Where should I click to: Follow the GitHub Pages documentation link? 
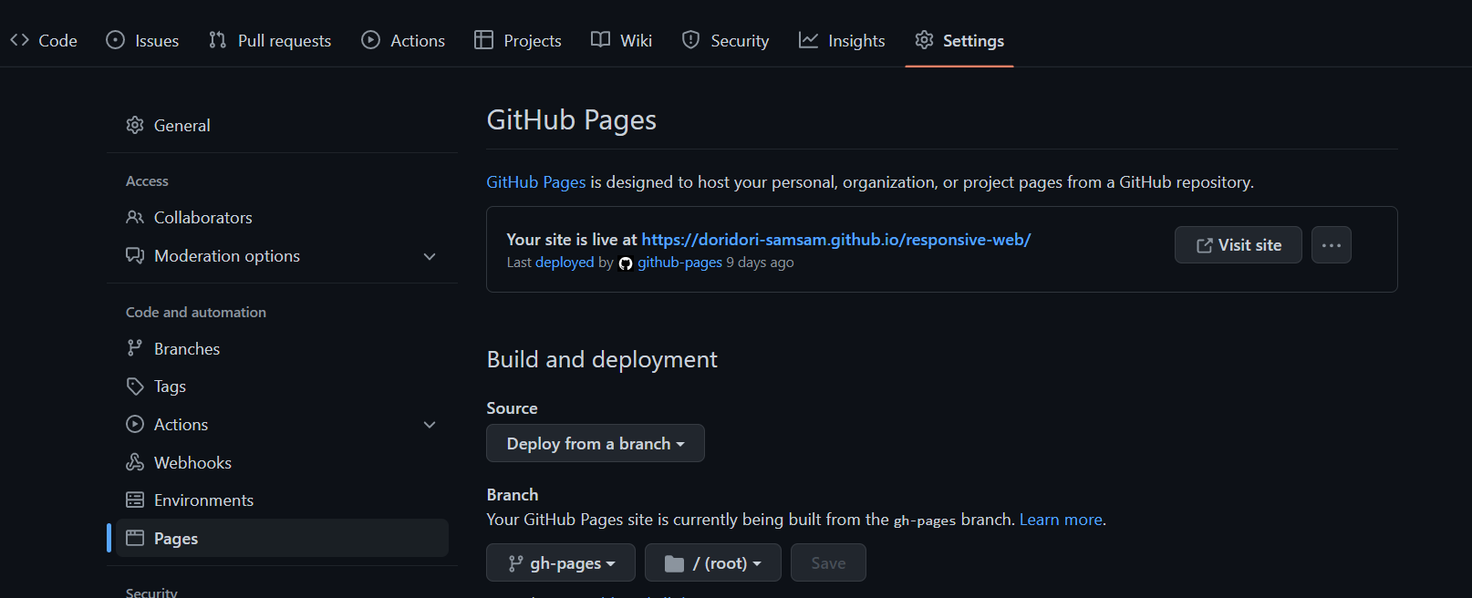536,182
